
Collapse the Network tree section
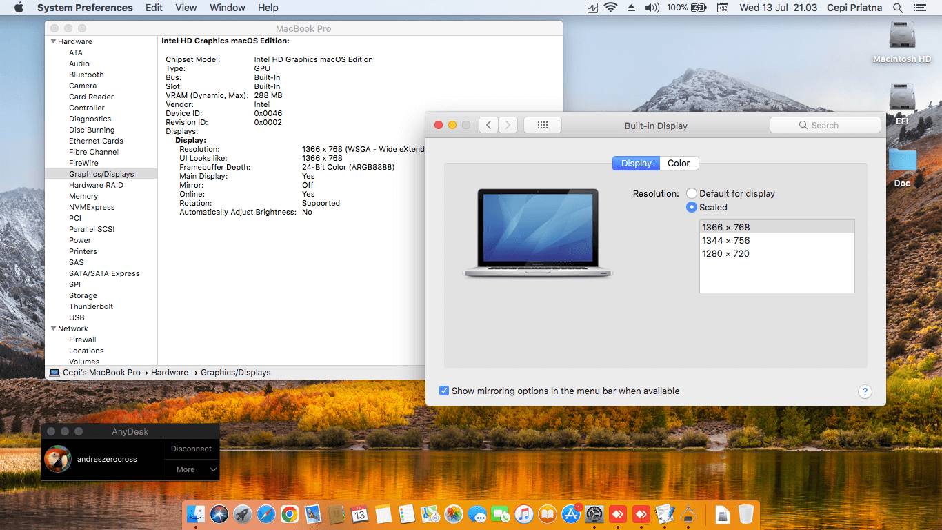pyautogui.click(x=52, y=328)
